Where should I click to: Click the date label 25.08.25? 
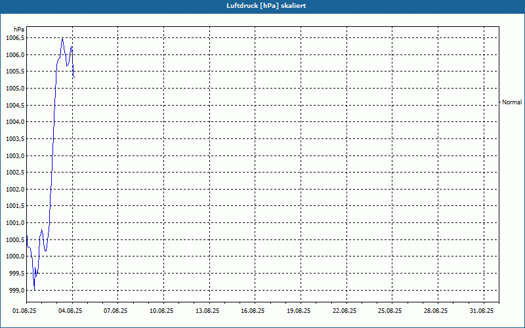[390, 311]
